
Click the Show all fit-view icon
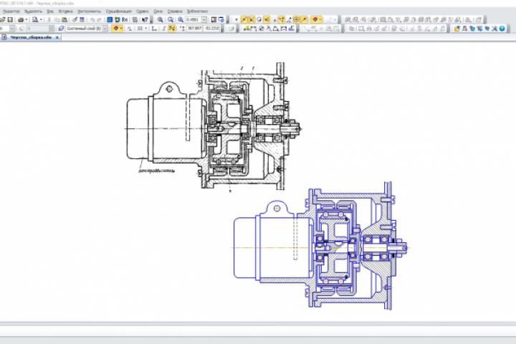[214, 20]
